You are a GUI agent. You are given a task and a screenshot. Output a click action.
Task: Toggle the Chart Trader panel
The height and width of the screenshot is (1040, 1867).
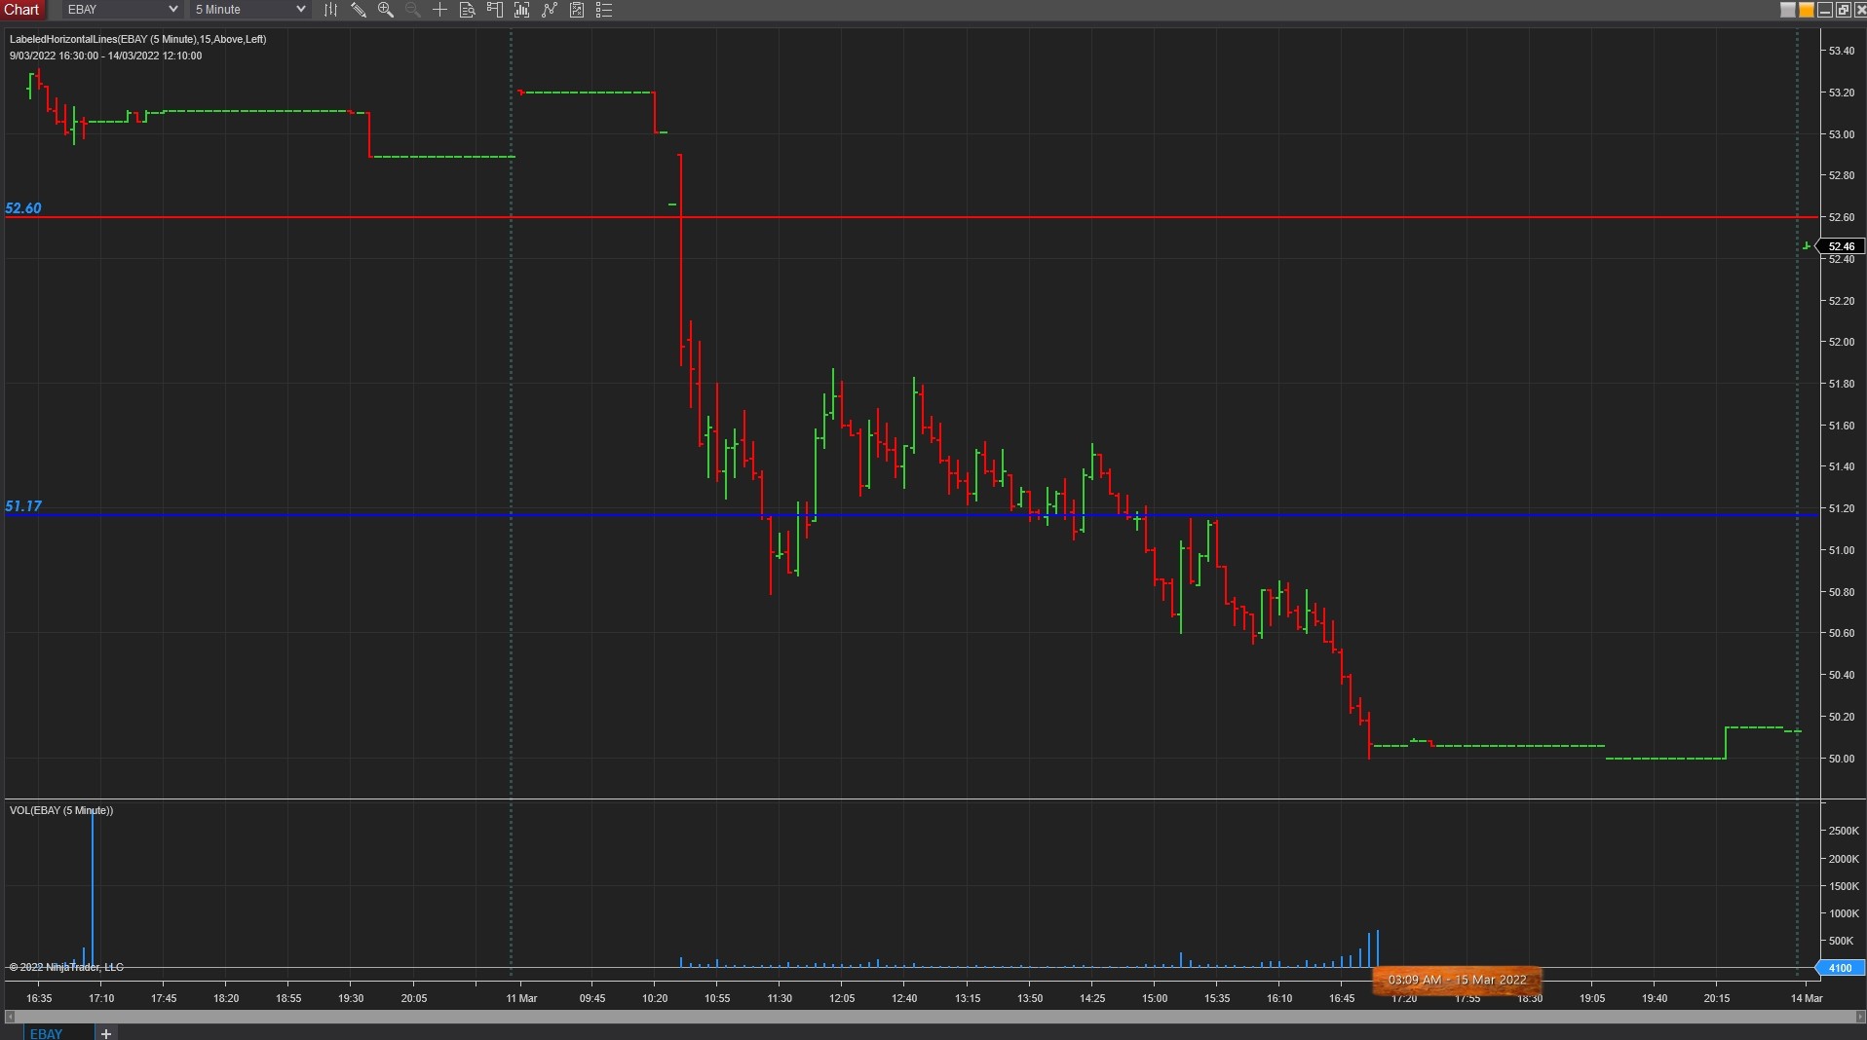(x=495, y=10)
